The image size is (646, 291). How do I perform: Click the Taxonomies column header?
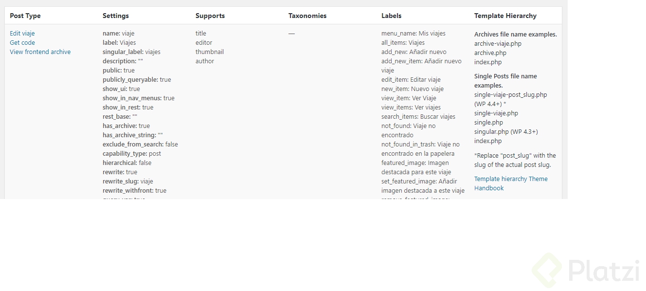[x=307, y=16]
